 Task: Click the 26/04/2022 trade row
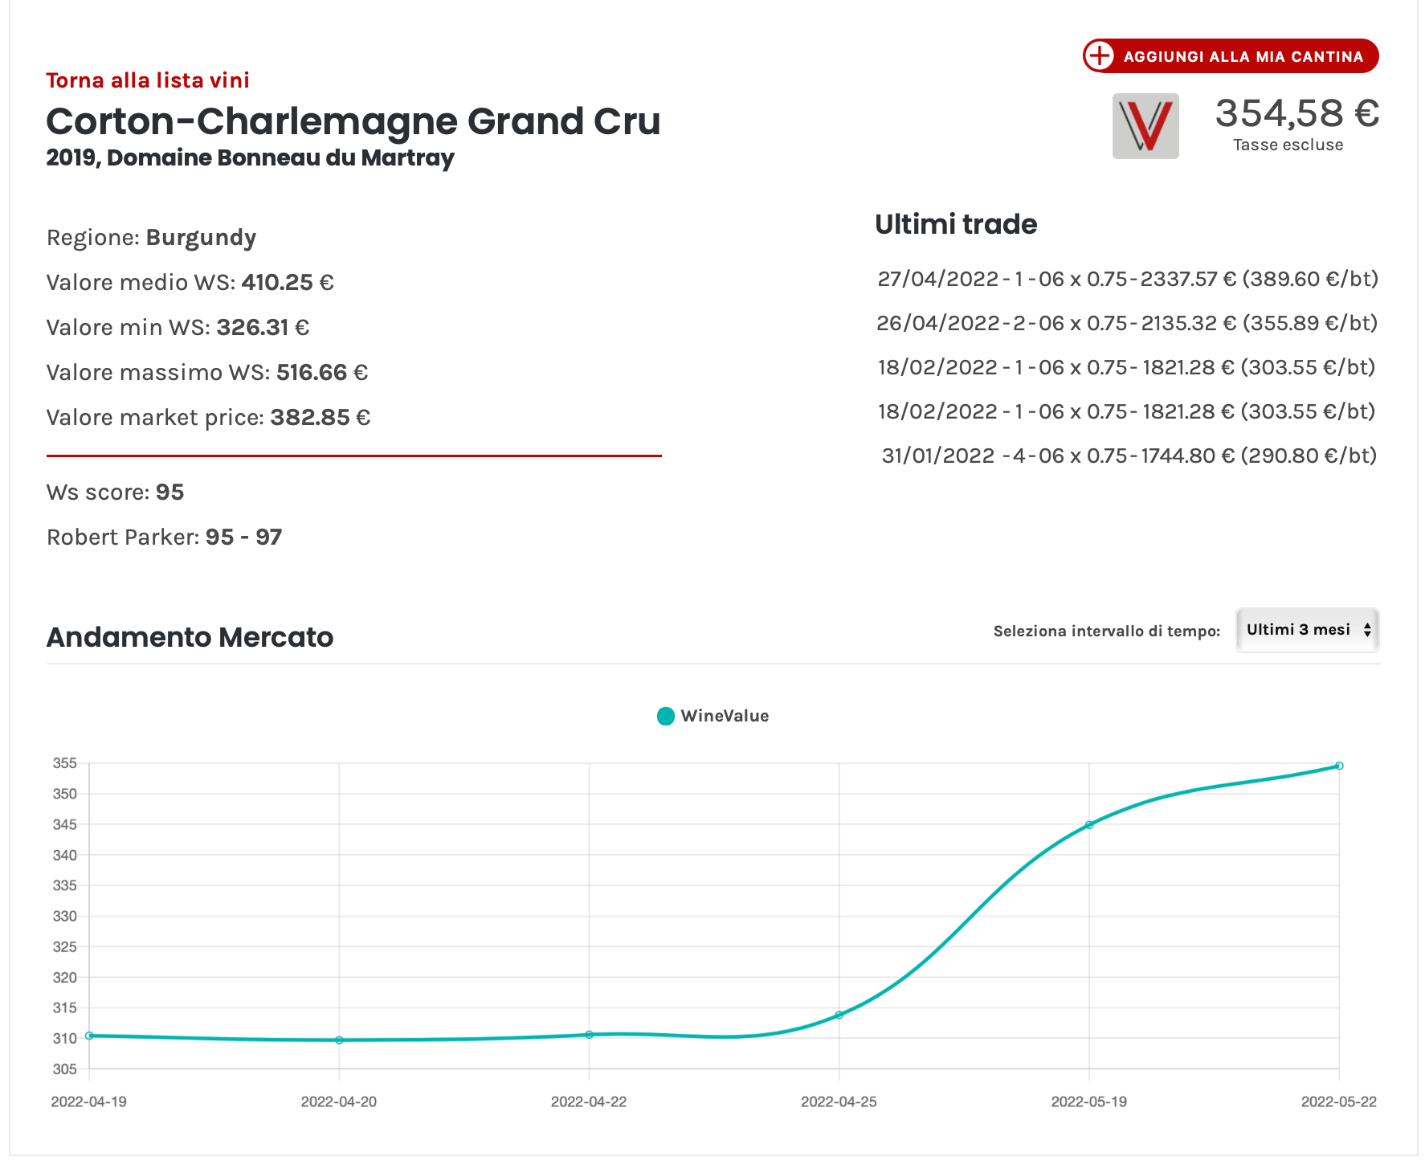point(1127,323)
